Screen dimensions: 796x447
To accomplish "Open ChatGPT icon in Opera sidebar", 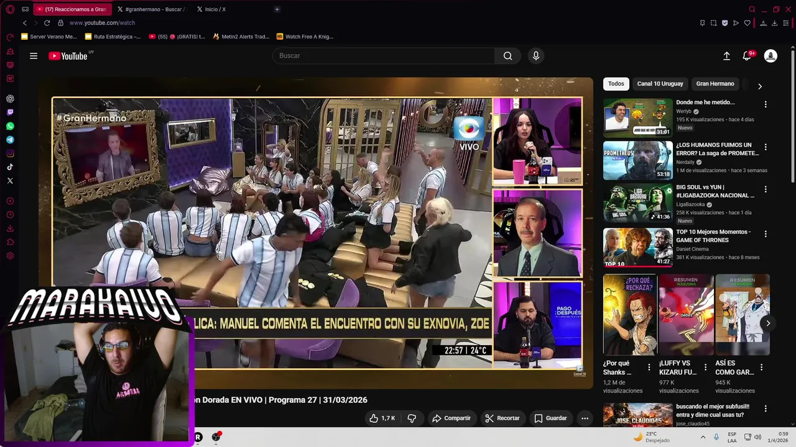I will coord(10,99).
